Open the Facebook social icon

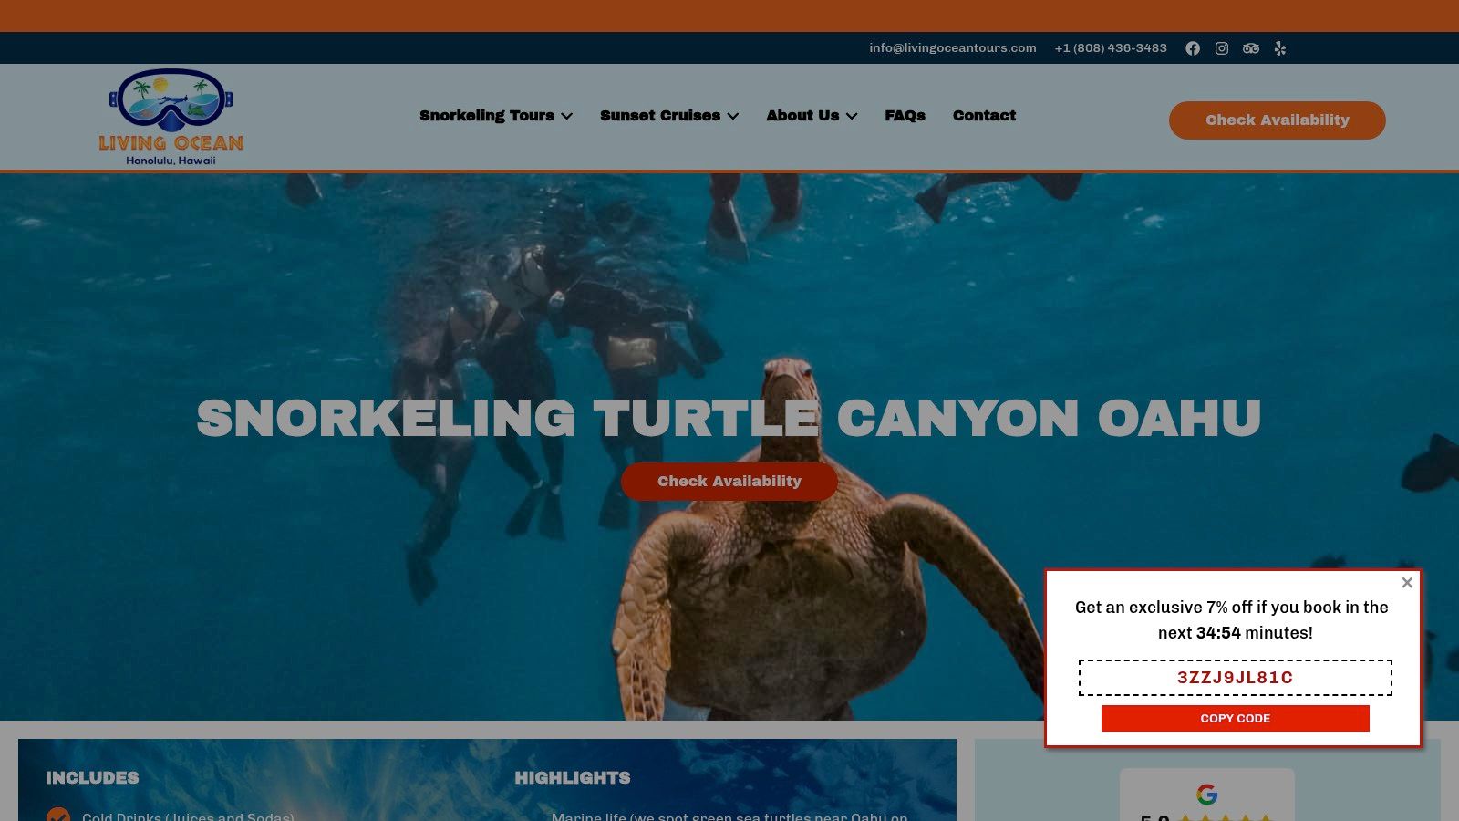(1193, 48)
